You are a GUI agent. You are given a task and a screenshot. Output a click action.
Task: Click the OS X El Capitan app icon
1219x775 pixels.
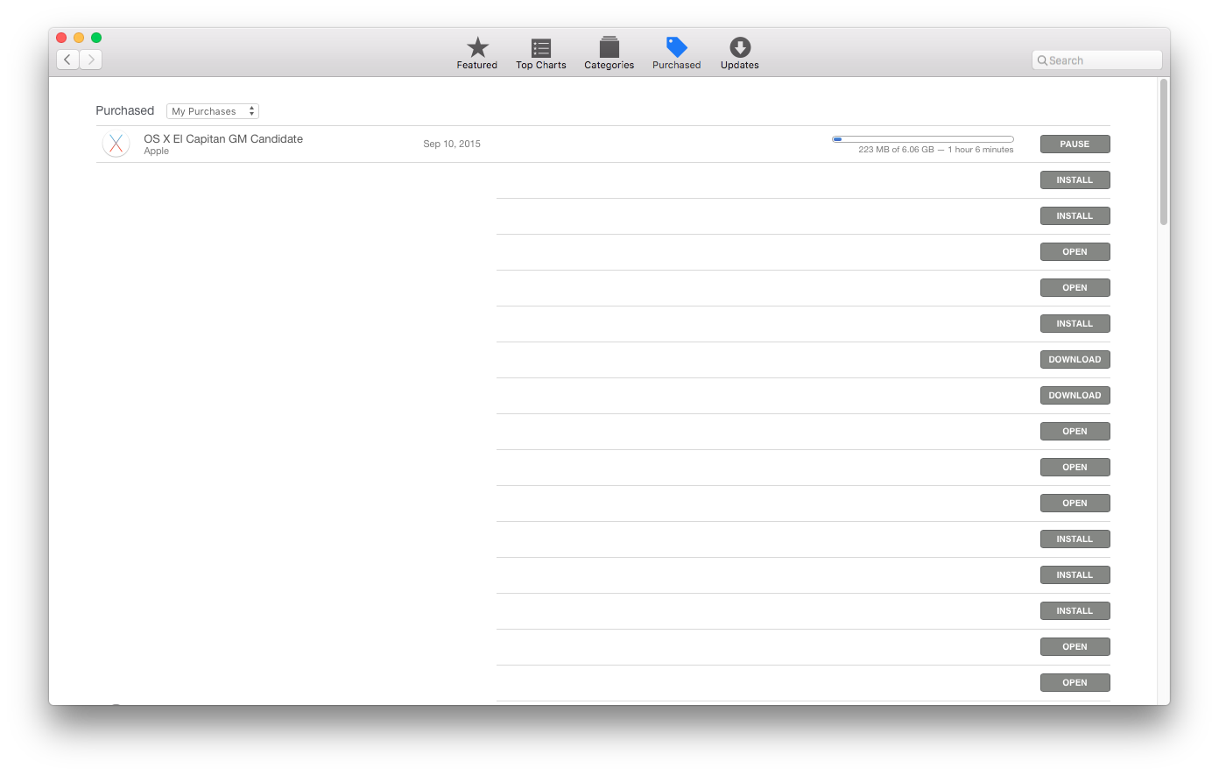click(116, 144)
